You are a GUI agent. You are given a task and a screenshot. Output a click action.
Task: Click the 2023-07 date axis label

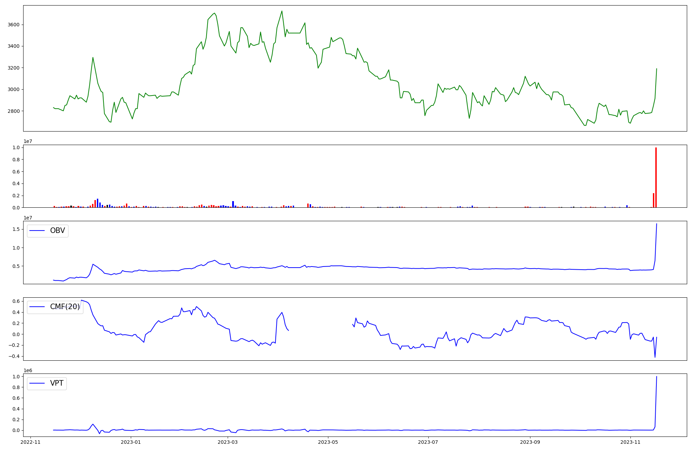[428, 442]
